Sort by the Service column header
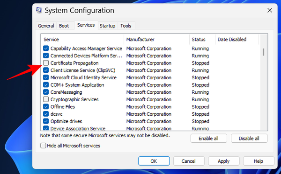The height and width of the screenshot is (174, 281). coord(82,40)
